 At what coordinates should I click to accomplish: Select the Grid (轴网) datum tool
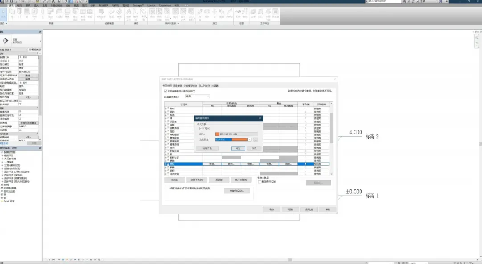(x=245, y=13)
